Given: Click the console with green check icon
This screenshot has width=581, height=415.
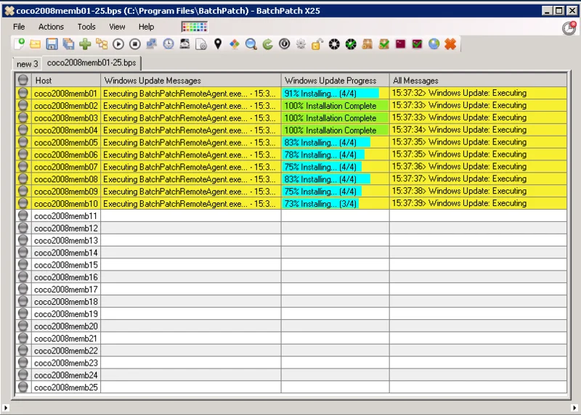Looking at the screenshot, I should coord(417,44).
